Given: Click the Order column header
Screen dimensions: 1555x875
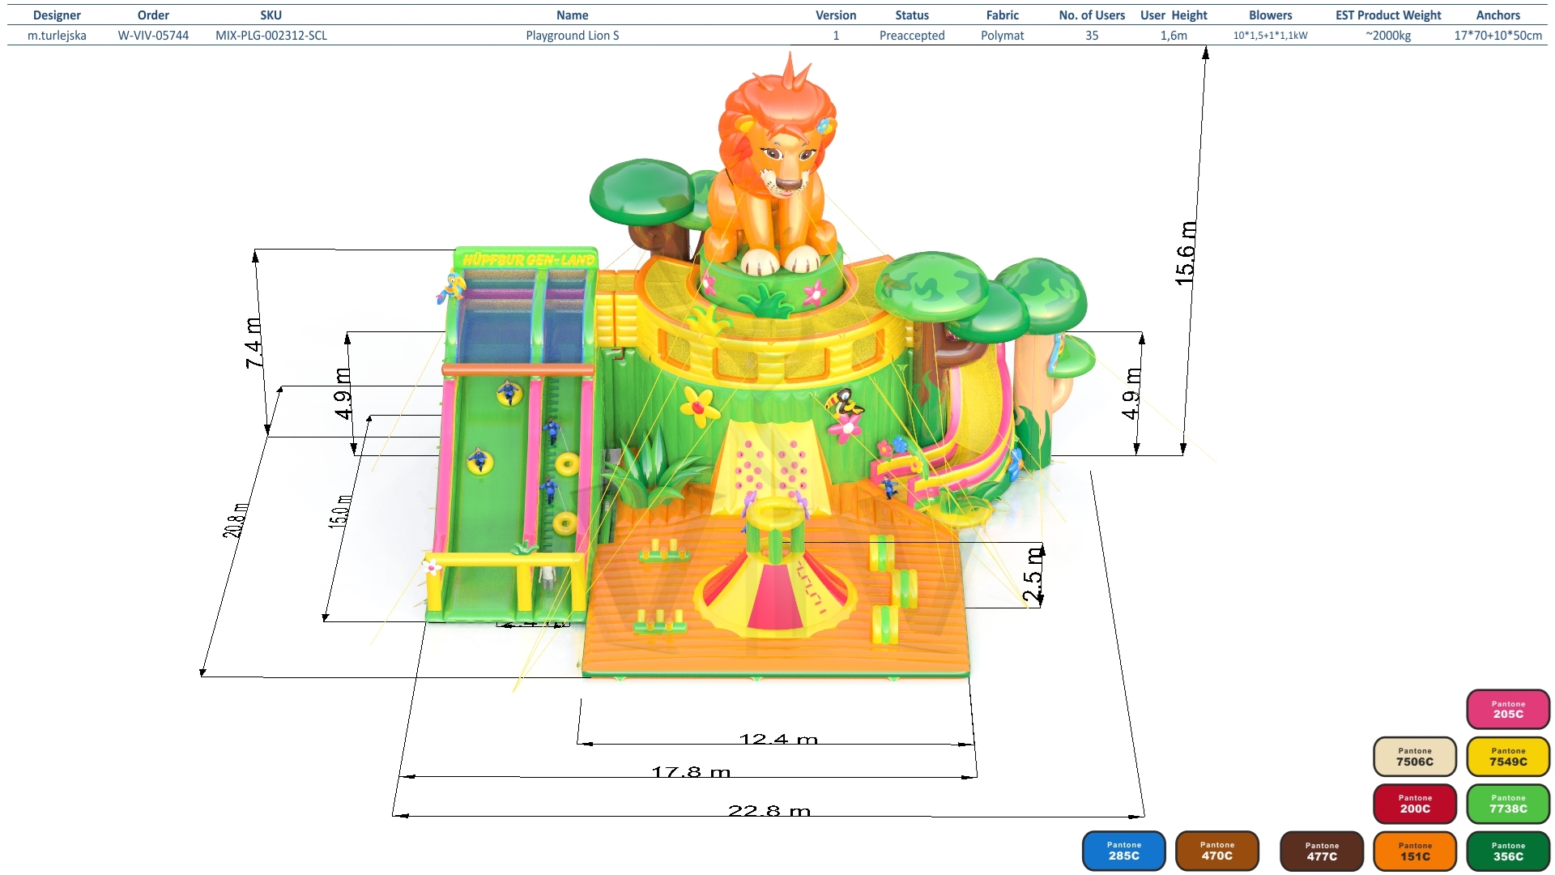Looking at the screenshot, I should click(x=153, y=15).
